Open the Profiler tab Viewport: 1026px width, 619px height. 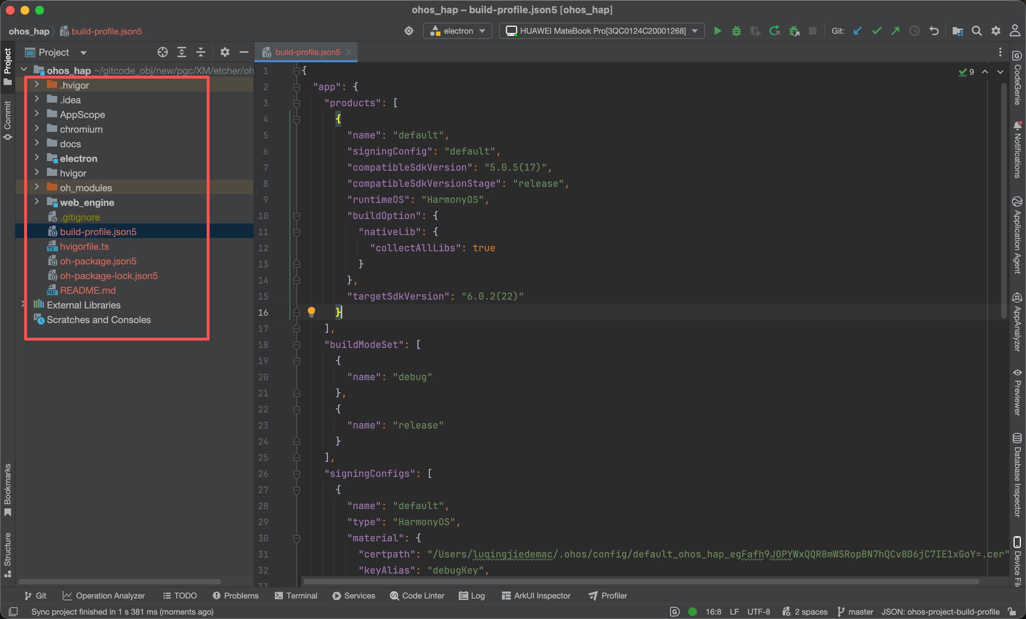[608, 596]
